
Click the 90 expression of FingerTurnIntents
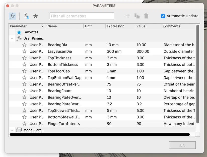[109, 124]
